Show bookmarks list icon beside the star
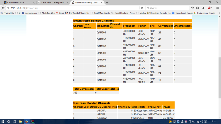This screenshot has height=124, width=221. click(198, 8)
